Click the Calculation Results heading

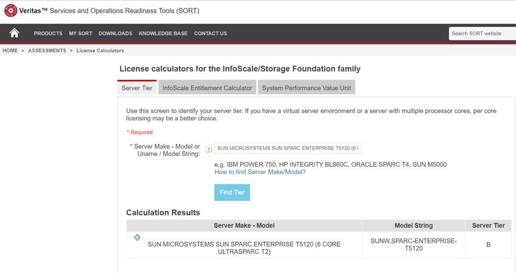click(163, 212)
